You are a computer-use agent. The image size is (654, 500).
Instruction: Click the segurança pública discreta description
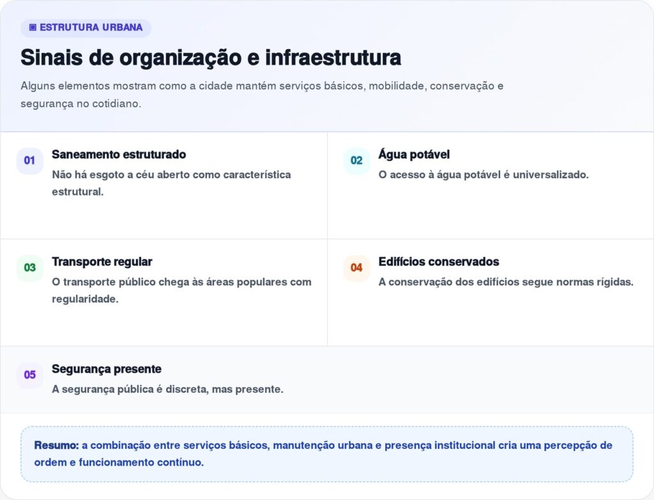tap(167, 389)
